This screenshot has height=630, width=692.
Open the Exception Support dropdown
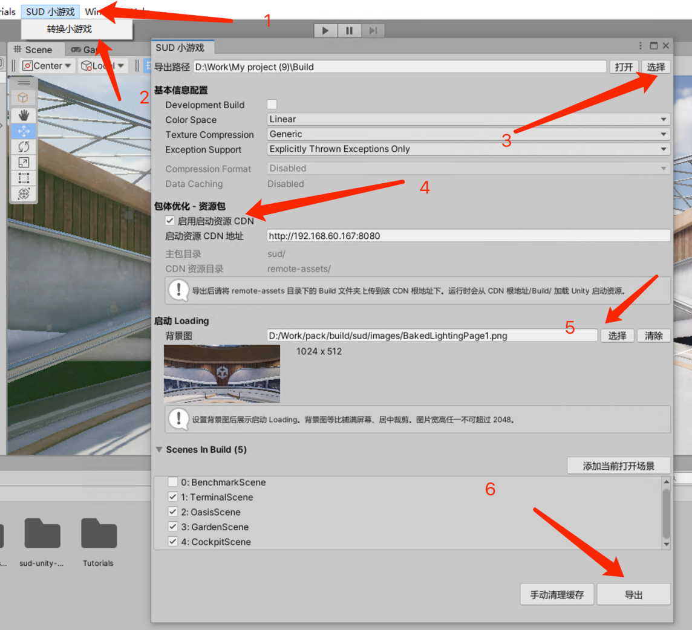[469, 149]
